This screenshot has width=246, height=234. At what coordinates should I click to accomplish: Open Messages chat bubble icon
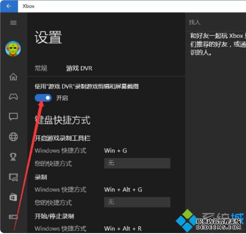tap(13, 117)
